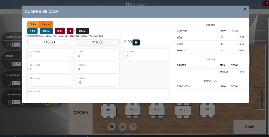The width and height of the screenshot is (269, 137).
Task: Open the CASH payment link
Action: click(x=180, y=44)
